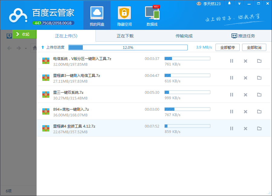Click the remaining time 00:07:52
Viewport: 272px width, 196px height.
tap(152, 126)
